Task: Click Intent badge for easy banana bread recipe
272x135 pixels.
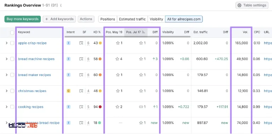Action: coord(68,123)
